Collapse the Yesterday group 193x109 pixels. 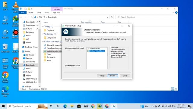[43, 34]
